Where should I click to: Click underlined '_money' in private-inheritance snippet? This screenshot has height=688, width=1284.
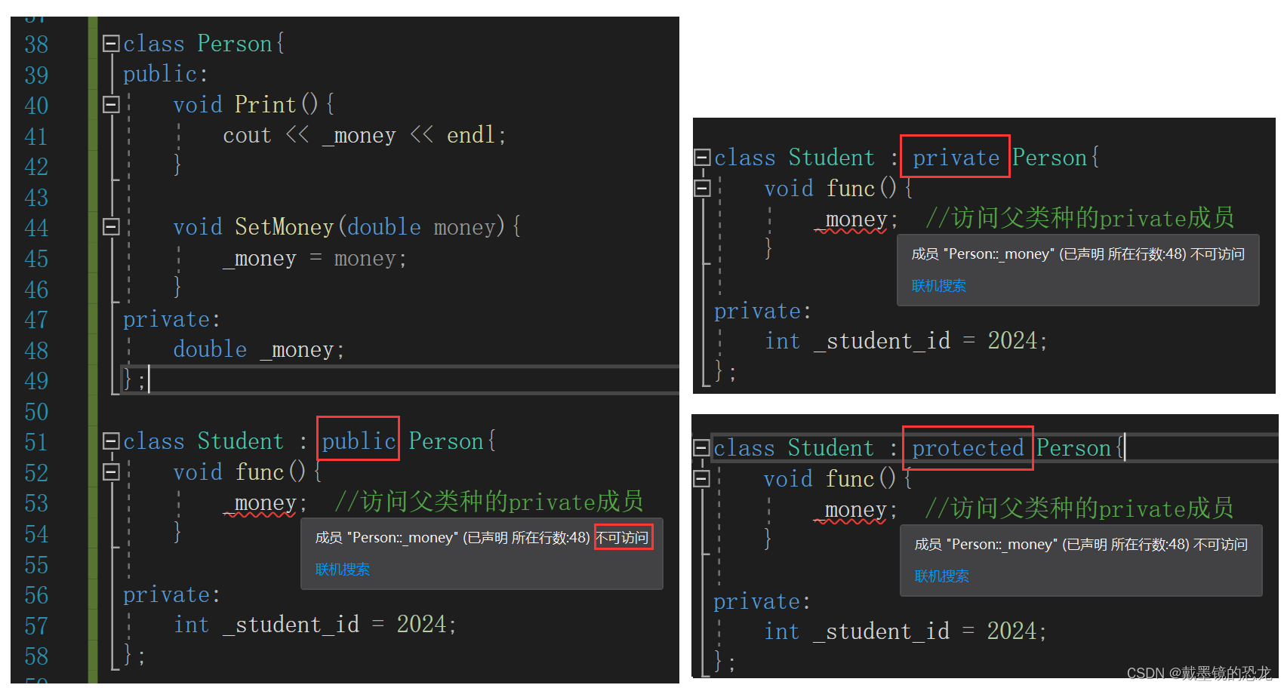point(851,220)
